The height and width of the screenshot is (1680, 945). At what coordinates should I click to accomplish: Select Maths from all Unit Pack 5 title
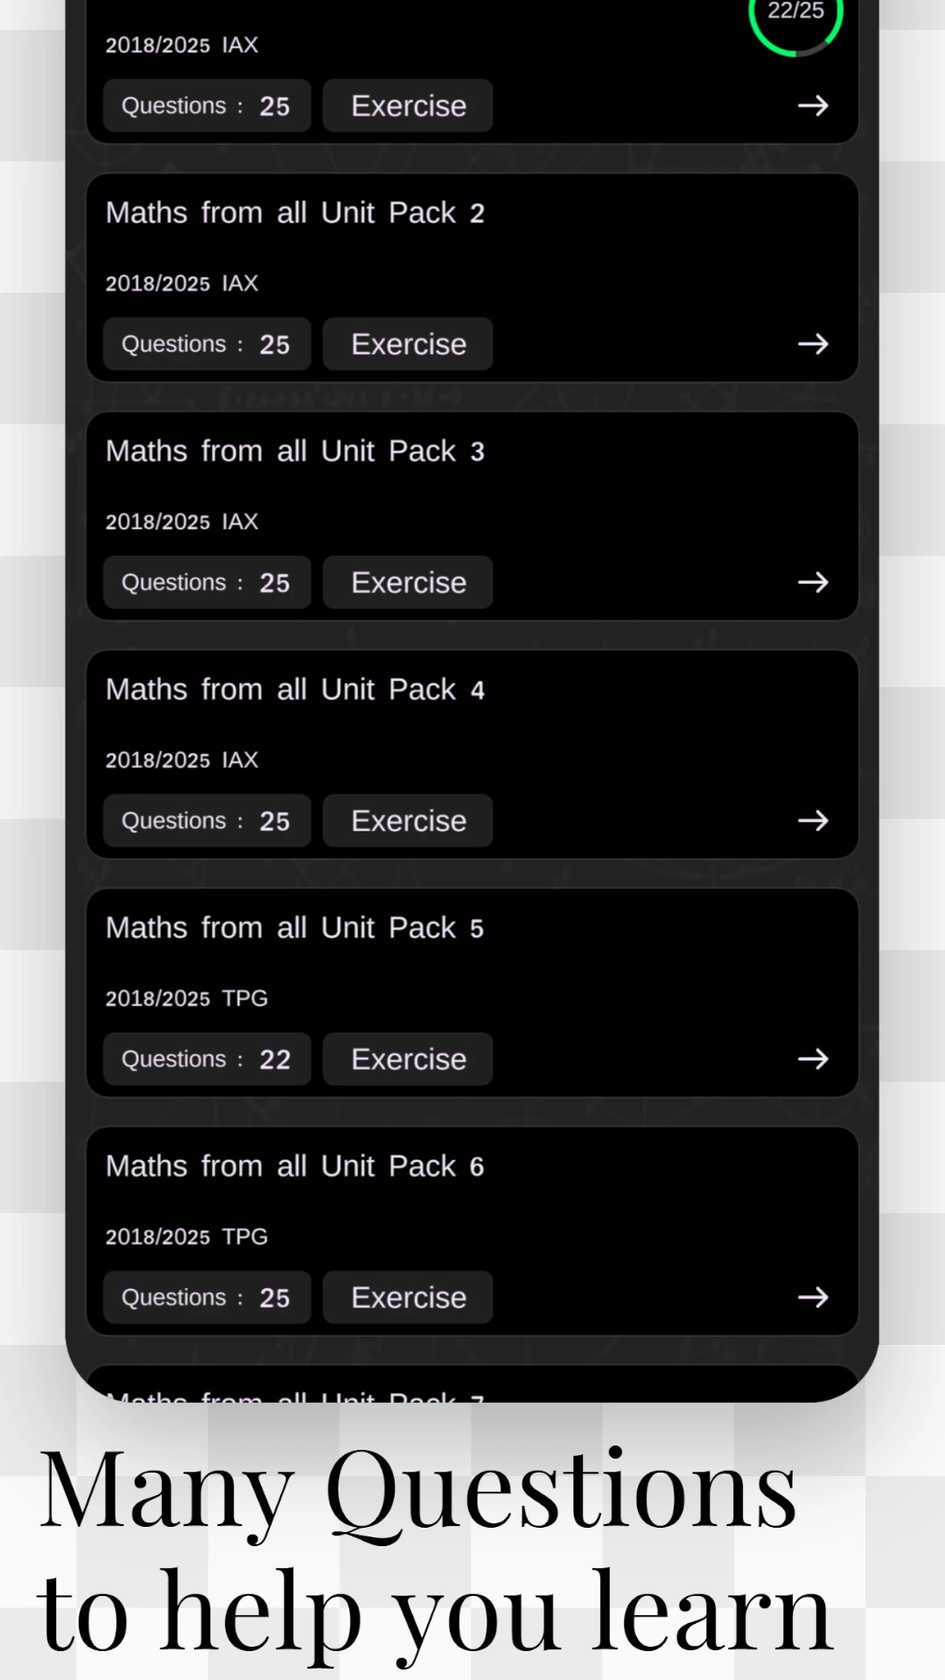[x=295, y=928]
